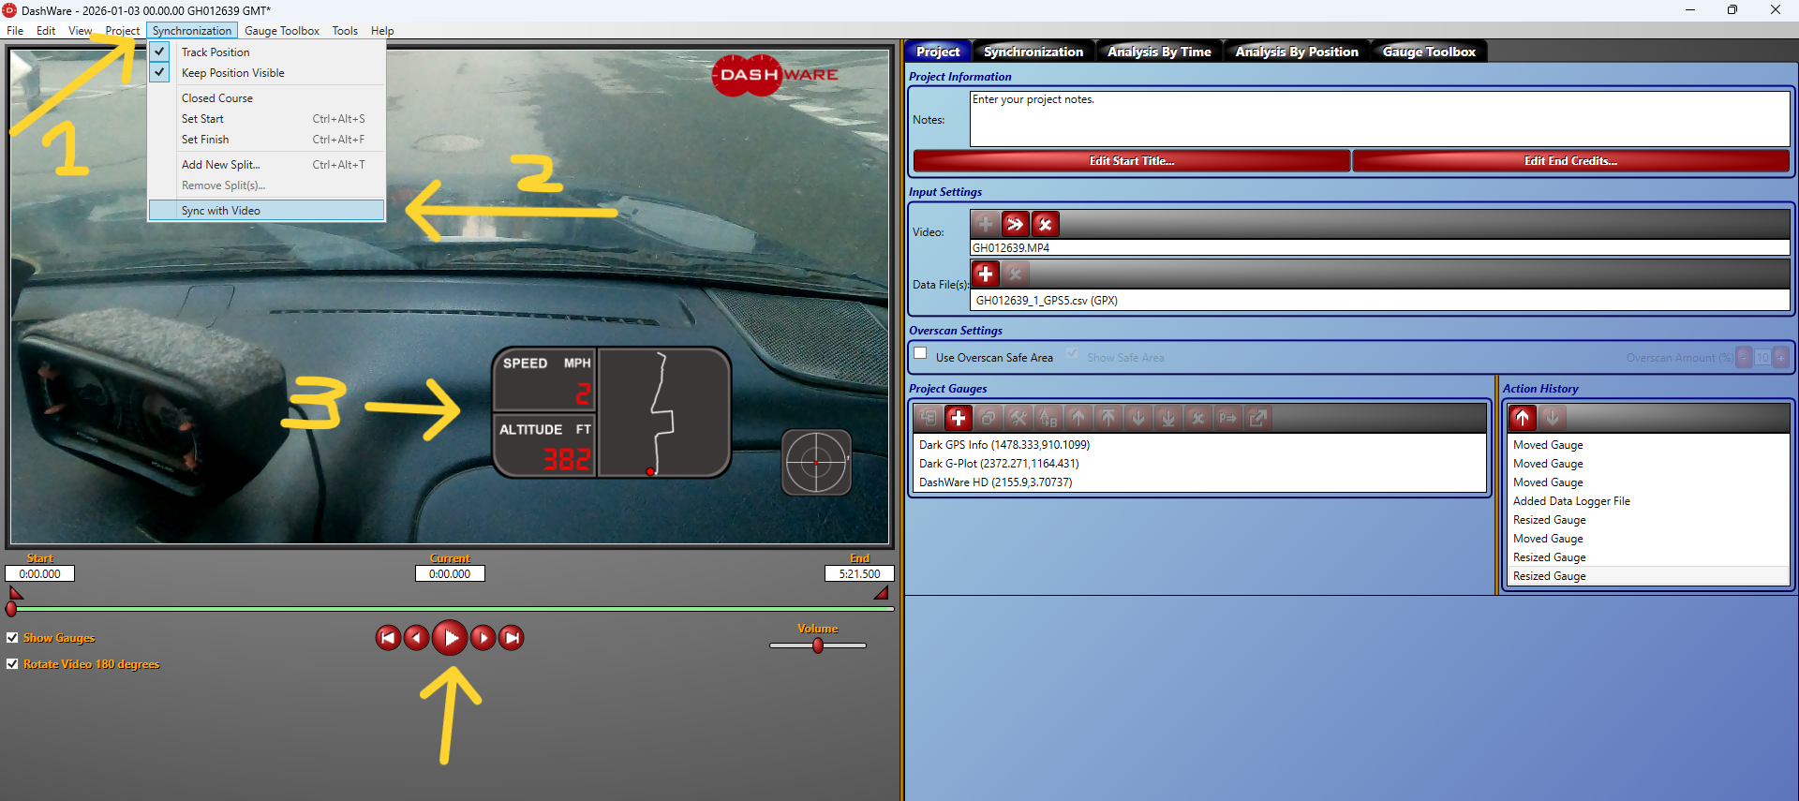Switch to Analysis By Time tab
The width and height of the screenshot is (1799, 801).
1159,52
